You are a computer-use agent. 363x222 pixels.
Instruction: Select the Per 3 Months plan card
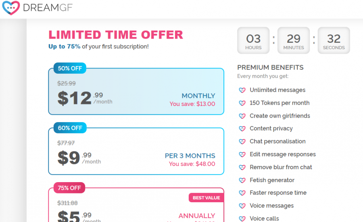coord(136,151)
